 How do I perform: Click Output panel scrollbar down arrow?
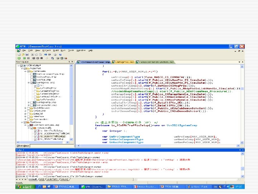[243, 176]
